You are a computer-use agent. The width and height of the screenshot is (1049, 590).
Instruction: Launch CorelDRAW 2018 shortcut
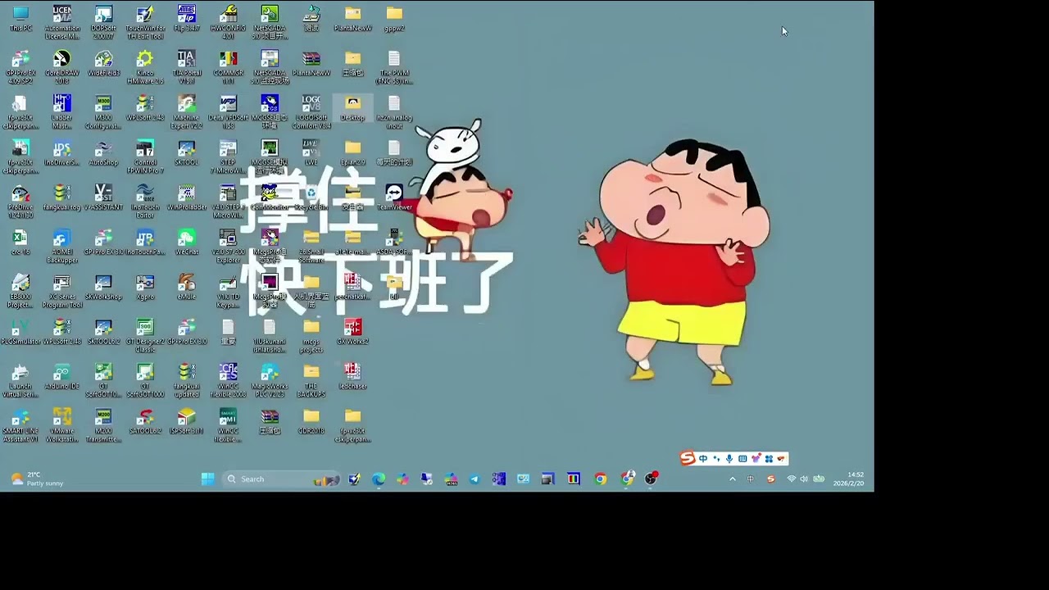[62, 67]
